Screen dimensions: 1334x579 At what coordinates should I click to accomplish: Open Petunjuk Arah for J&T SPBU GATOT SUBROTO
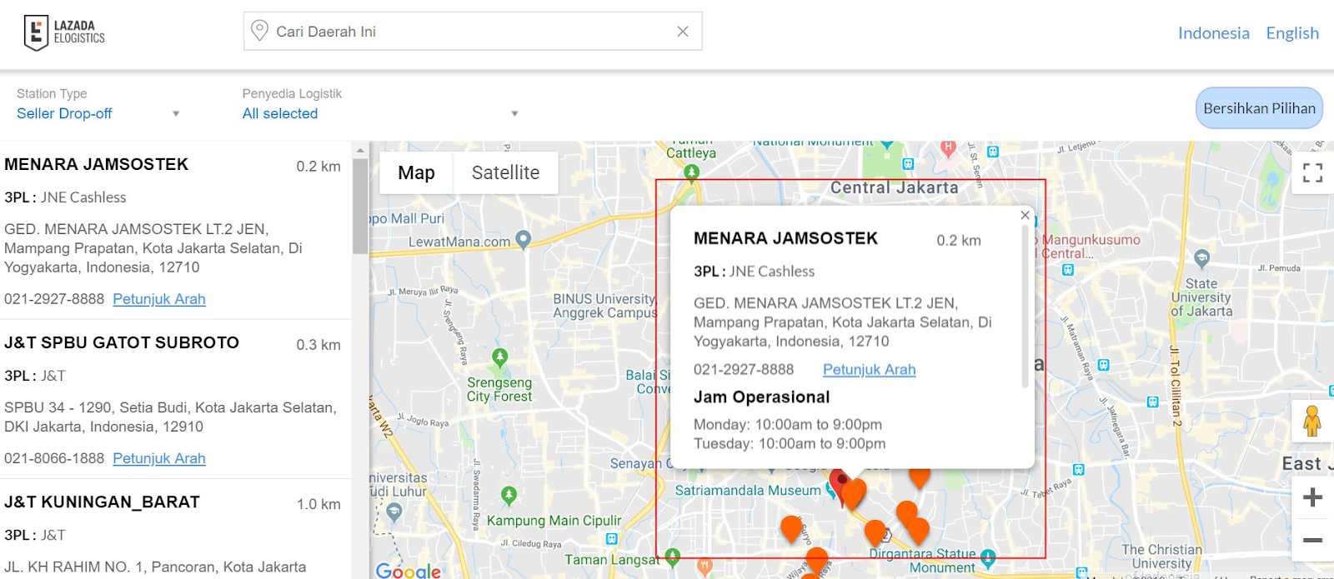tap(159, 458)
